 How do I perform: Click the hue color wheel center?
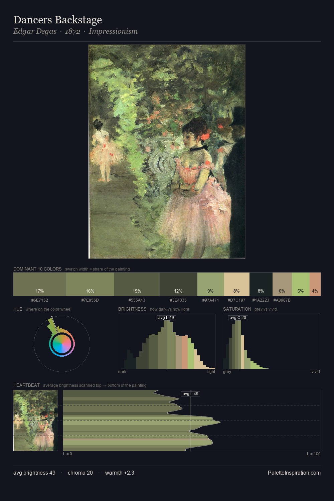pyautogui.click(x=62, y=344)
